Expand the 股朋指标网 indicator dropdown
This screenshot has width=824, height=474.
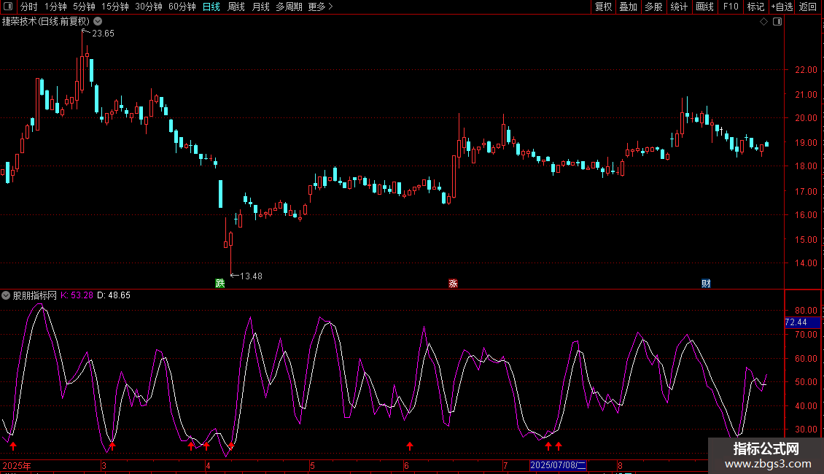pyautogui.click(x=6, y=295)
